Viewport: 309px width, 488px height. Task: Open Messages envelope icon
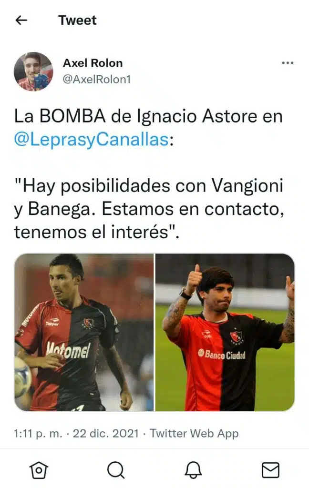coord(270,470)
